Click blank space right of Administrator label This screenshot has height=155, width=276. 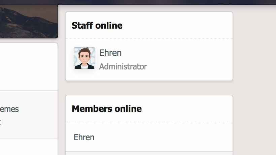click(189, 67)
